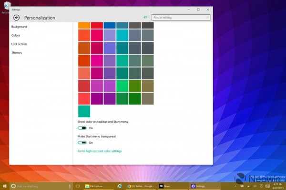Click the taskbar clock showing 4:25 PM
This screenshot has width=286, height=190.
278,186
